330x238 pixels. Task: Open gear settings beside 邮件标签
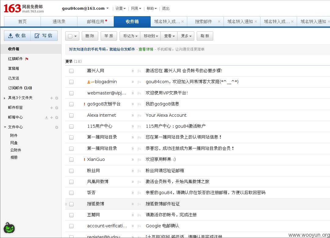click(x=57, y=108)
